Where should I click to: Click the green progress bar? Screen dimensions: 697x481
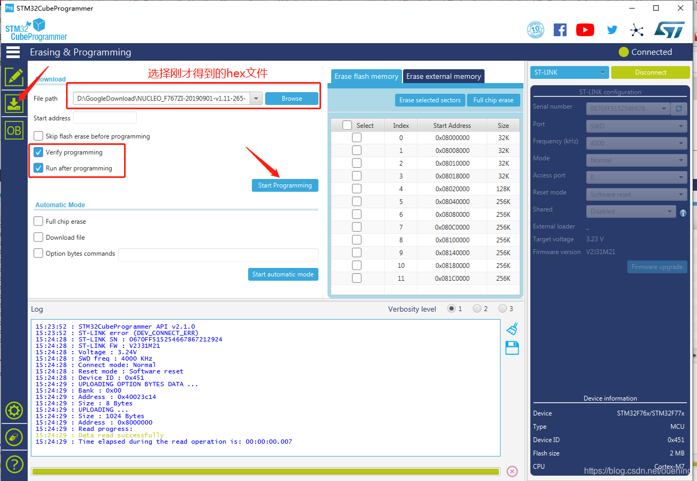tap(266, 471)
